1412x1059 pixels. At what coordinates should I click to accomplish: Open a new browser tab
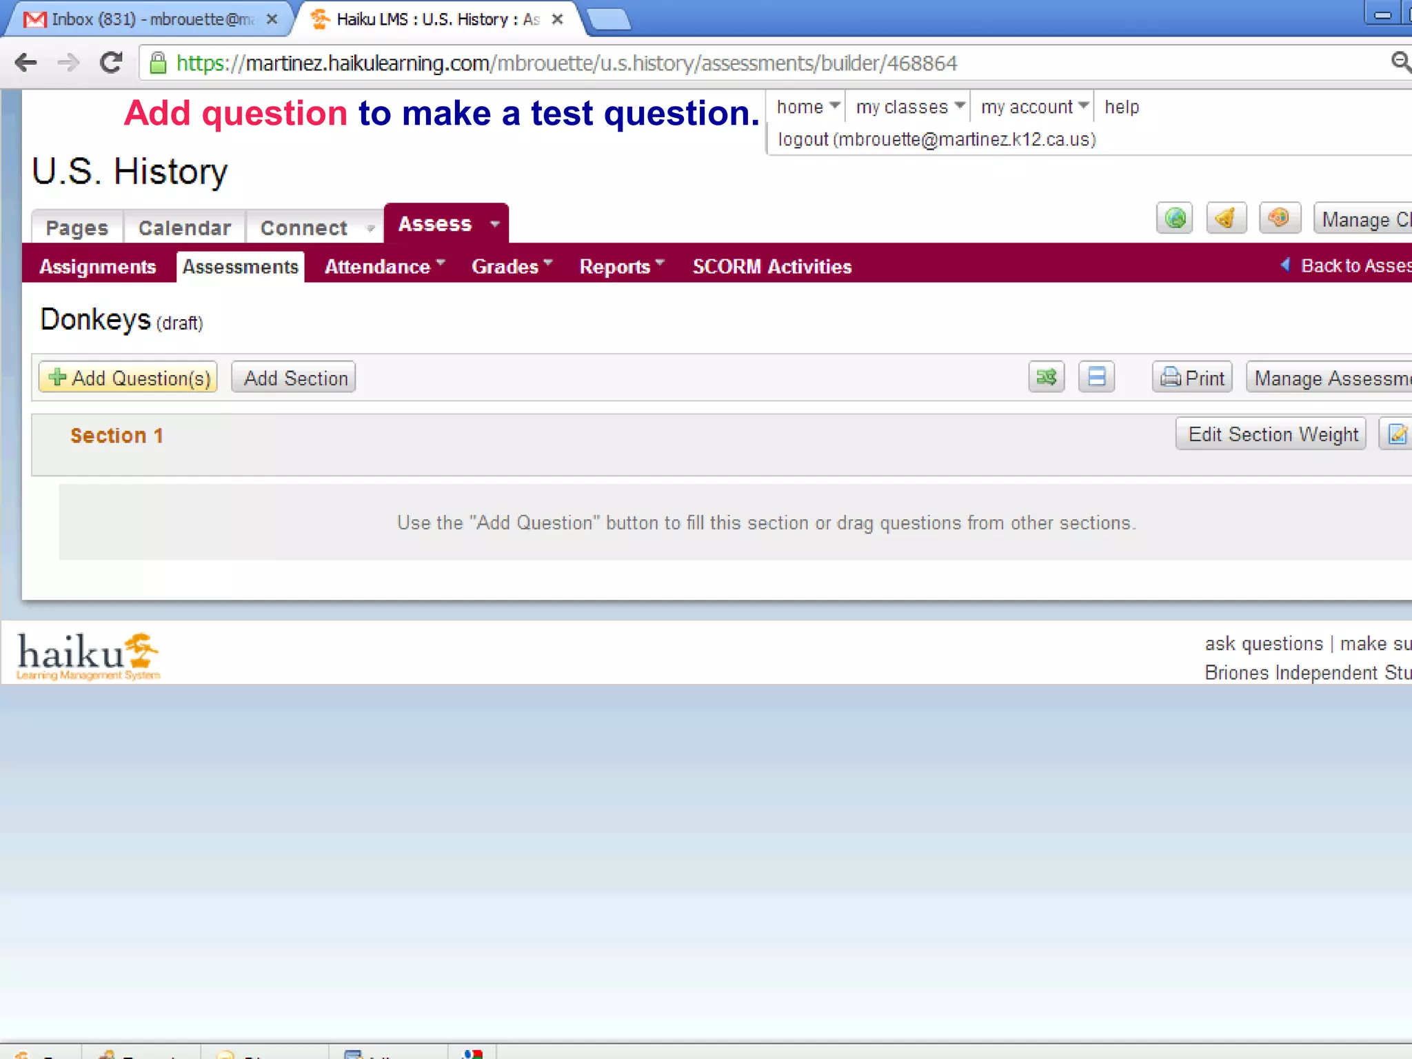point(609,21)
